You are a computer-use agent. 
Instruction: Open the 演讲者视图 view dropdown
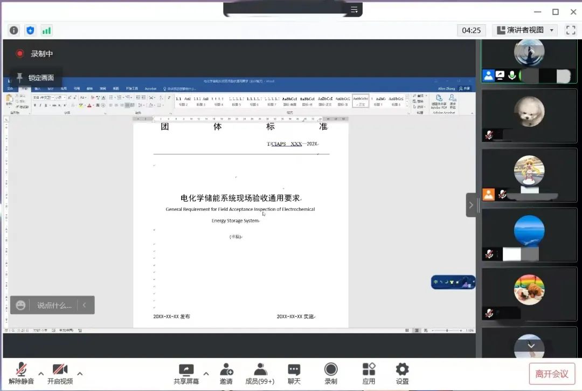[525, 30]
